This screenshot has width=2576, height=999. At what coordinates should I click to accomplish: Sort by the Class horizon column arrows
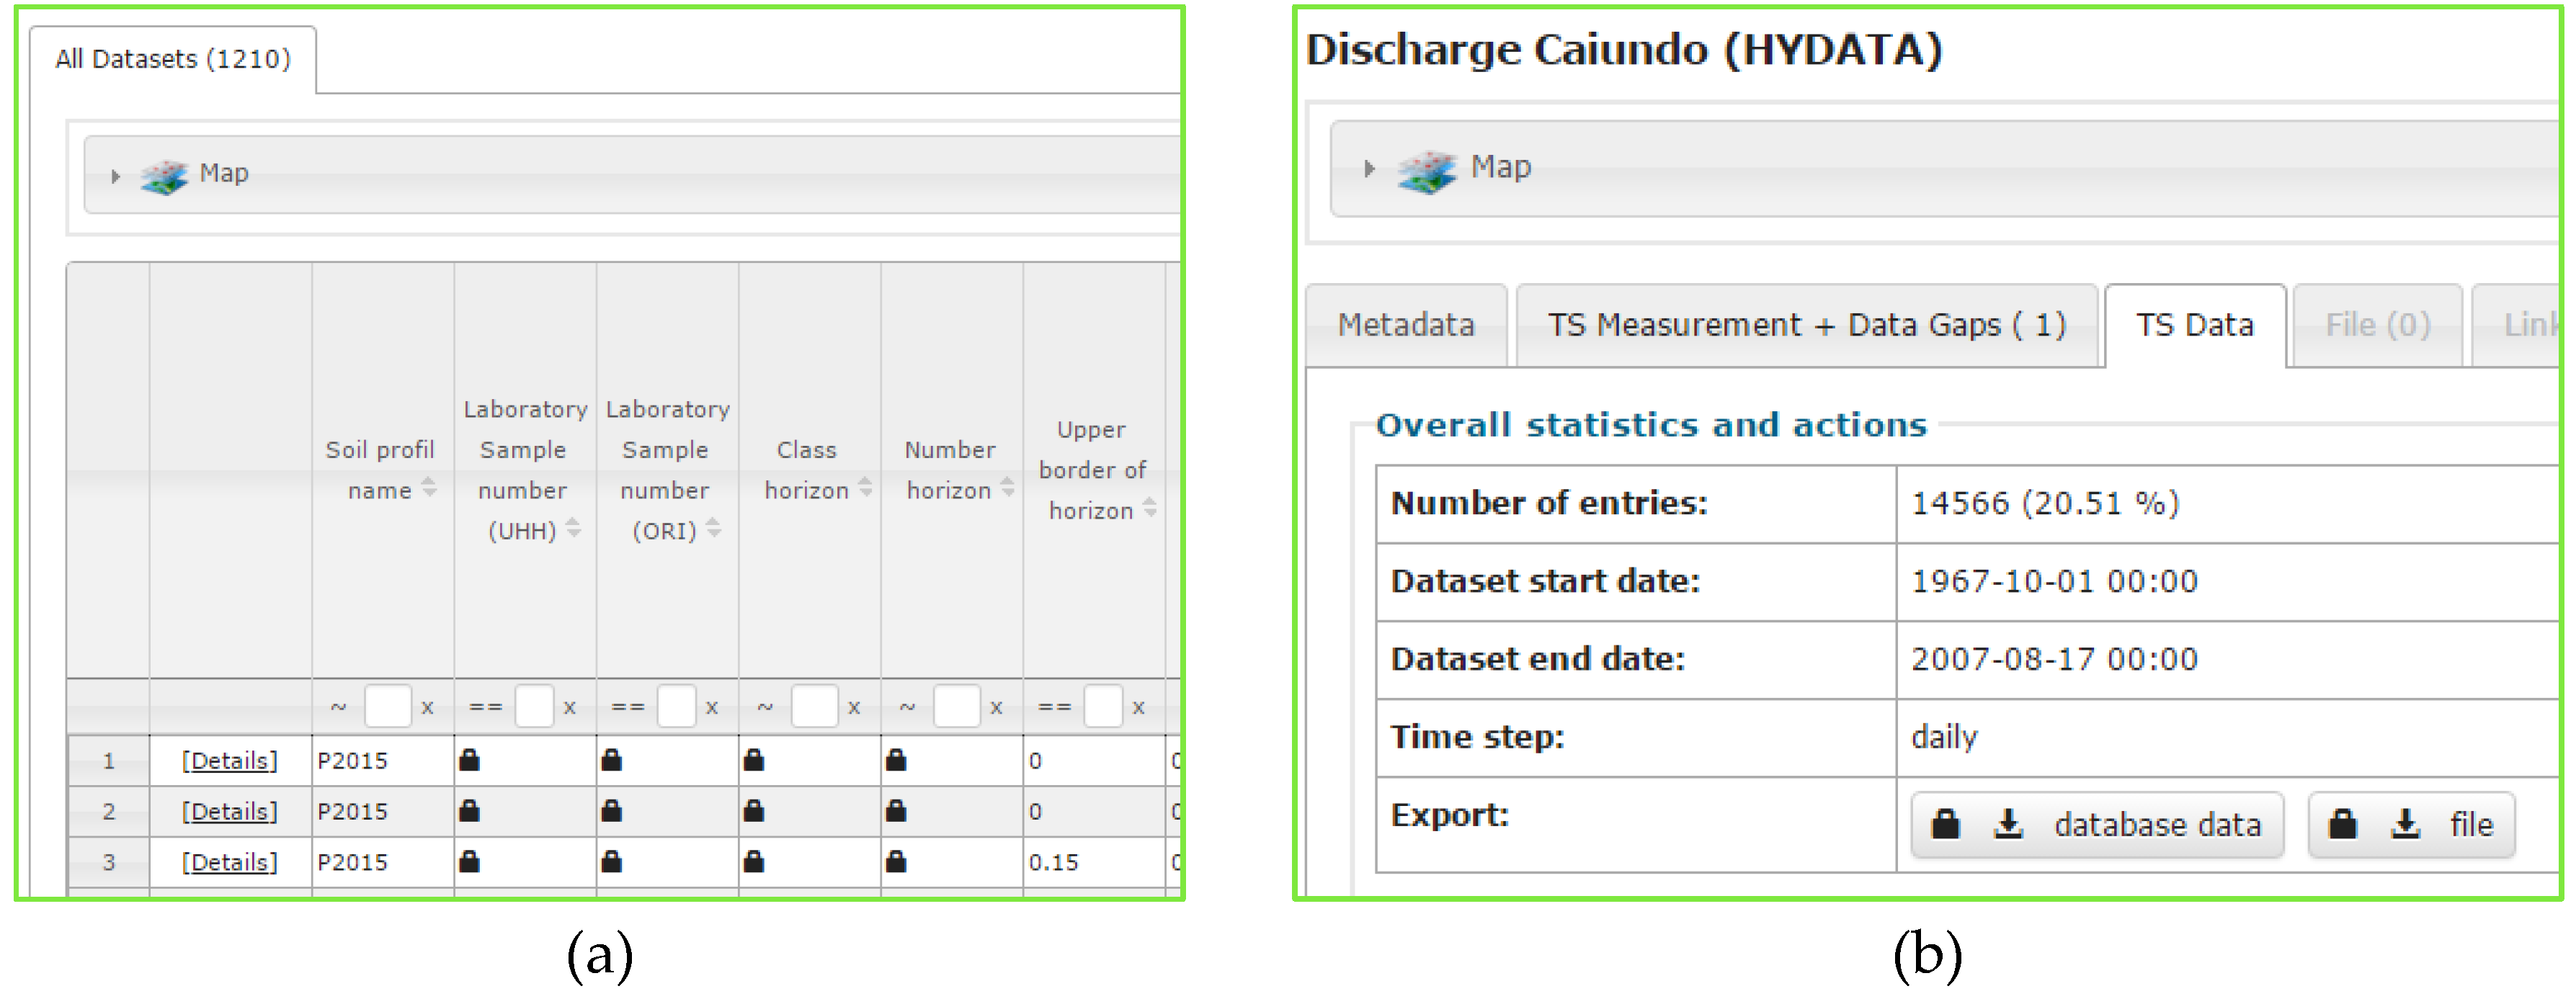tap(865, 488)
